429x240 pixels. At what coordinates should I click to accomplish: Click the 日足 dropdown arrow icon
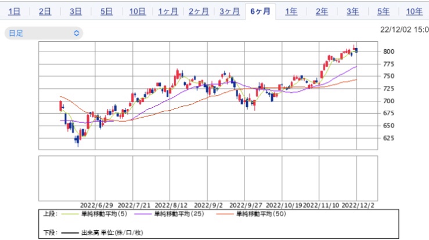(x=77, y=34)
